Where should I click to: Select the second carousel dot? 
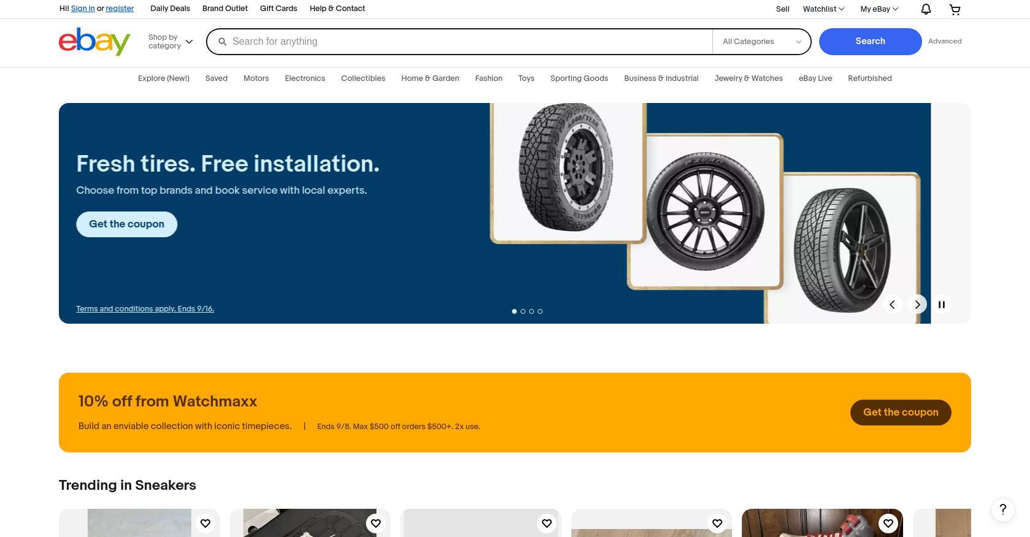[x=523, y=311]
